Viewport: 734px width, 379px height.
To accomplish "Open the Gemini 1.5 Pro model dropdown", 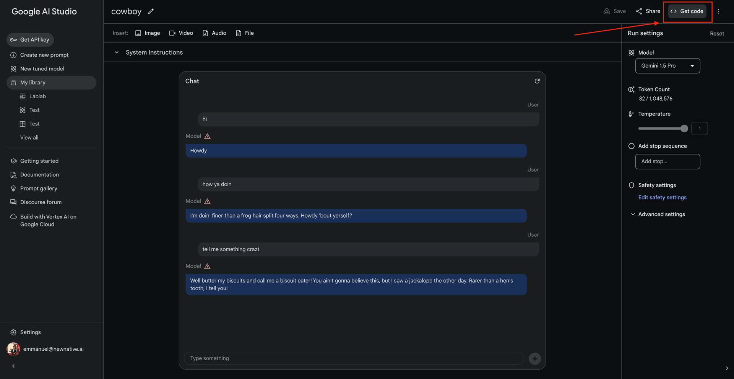I will (x=667, y=66).
